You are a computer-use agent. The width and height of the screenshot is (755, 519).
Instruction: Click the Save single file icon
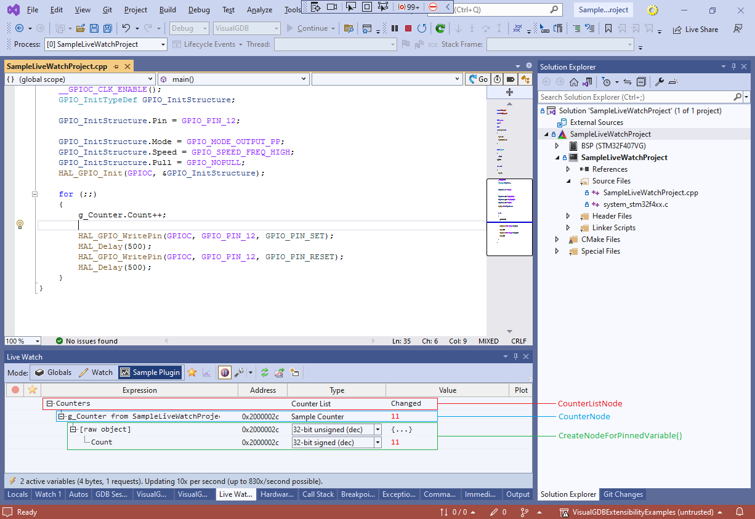[94, 28]
